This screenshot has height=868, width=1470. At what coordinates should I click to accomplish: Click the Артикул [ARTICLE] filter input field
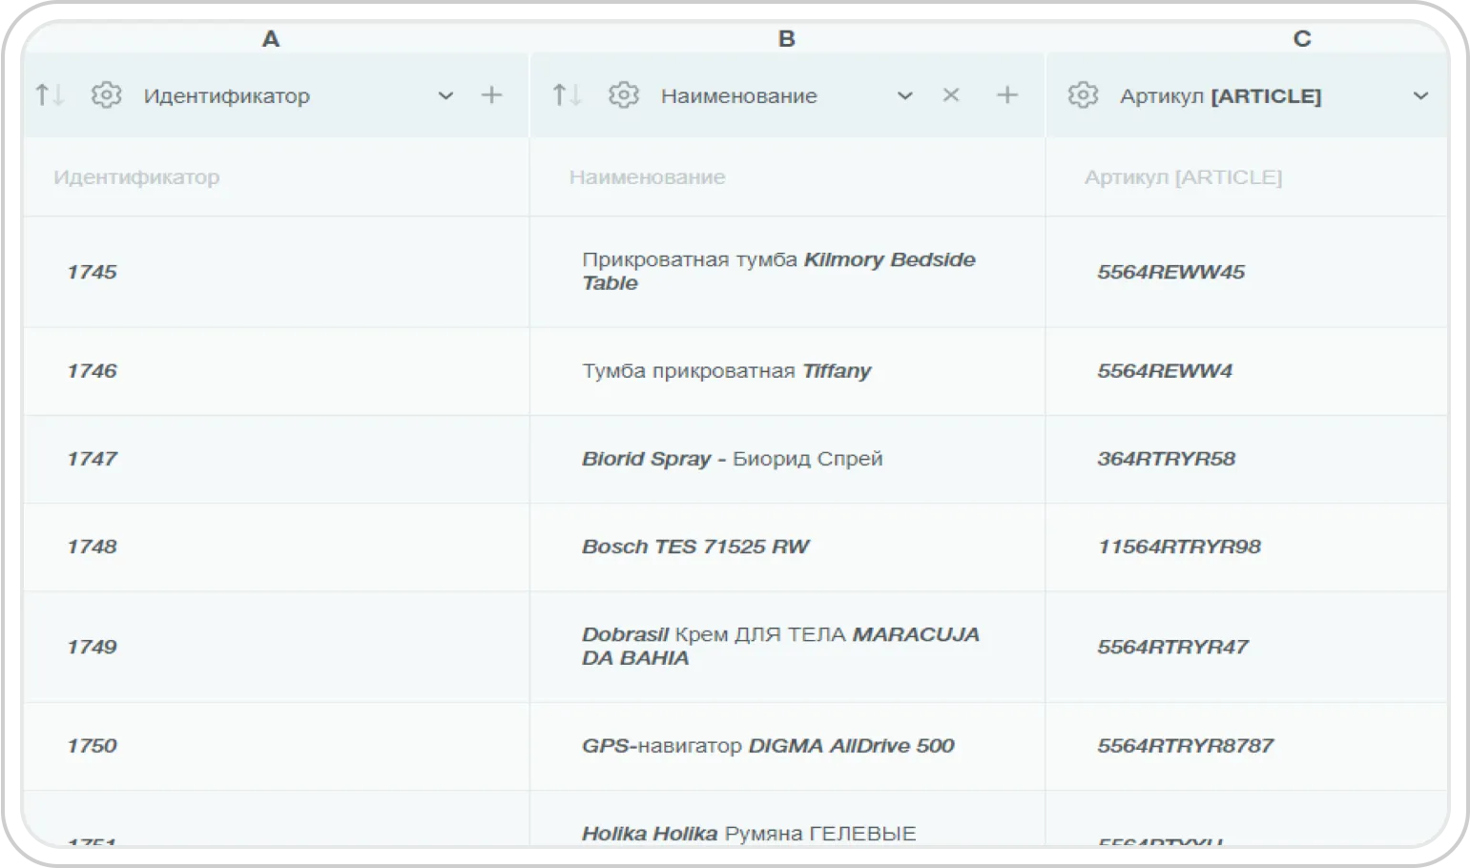point(1245,177)
